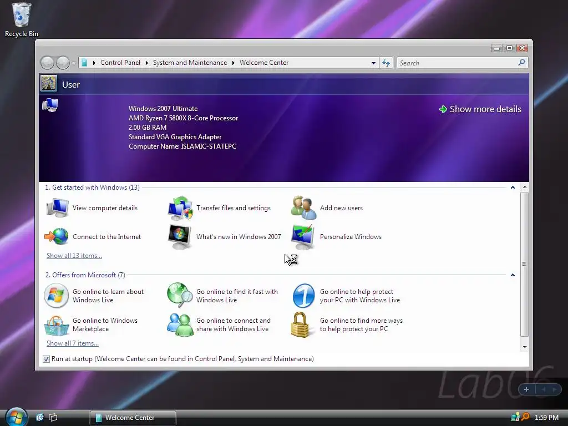Screen dimensions: 568x426
Task: Click the Control Panel icon in address bar
Action: [x=84, y=63]
